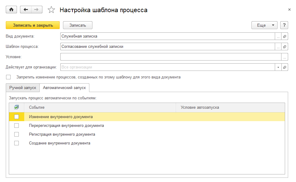Click the Home icon button

tap(12, 10)
